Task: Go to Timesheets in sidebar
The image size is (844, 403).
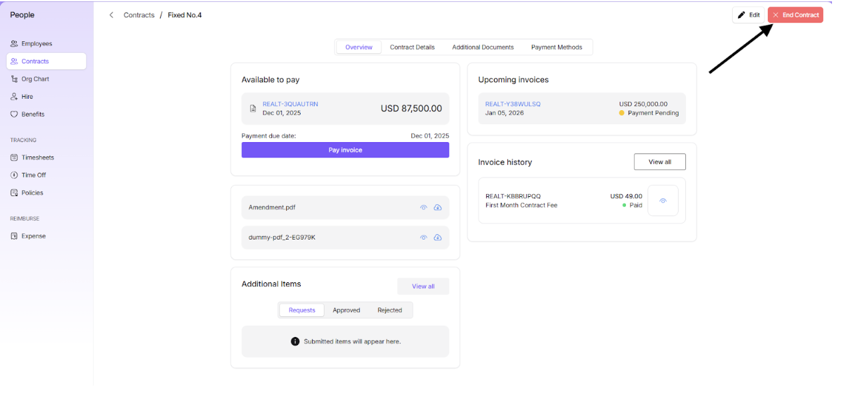Action: pos(37,157)
